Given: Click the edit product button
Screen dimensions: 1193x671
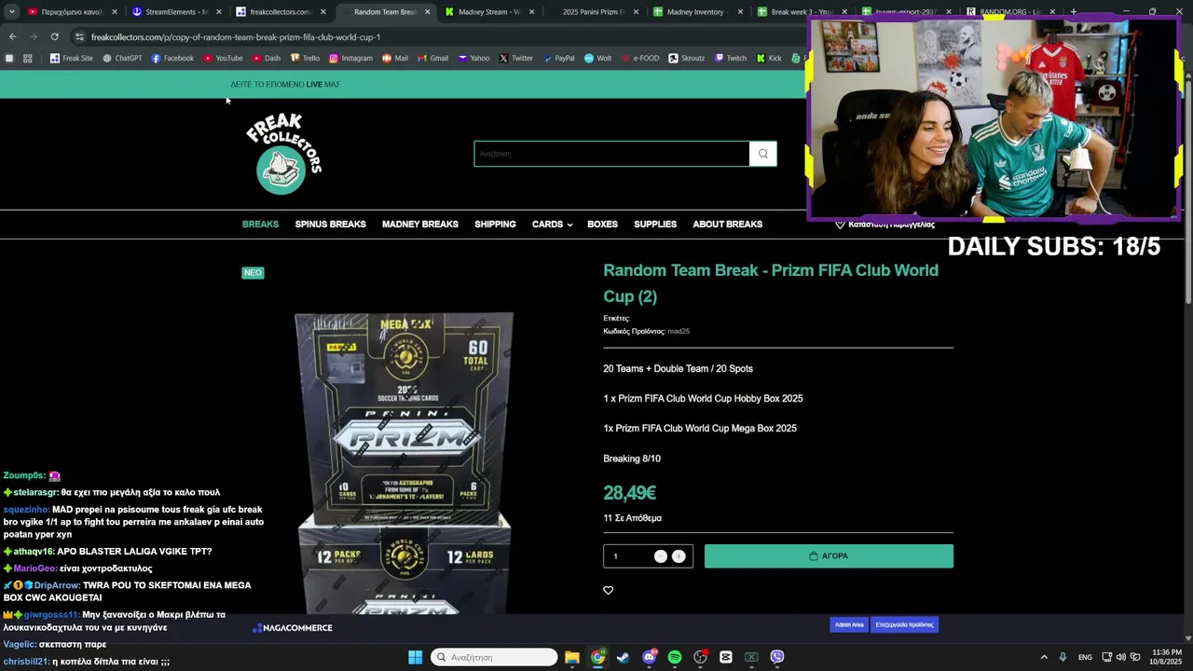Looking at the screenshot, I should pos(905,624).
